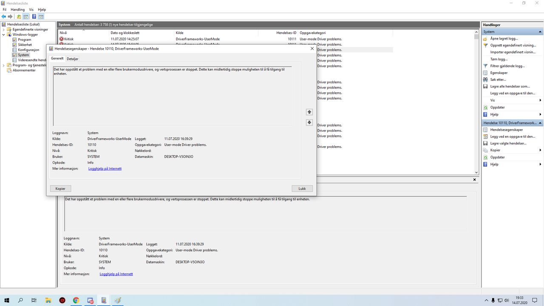Screen dimensions: 544x306
Task: Show the next event with the down arrow
Action: tap(309, 122)
